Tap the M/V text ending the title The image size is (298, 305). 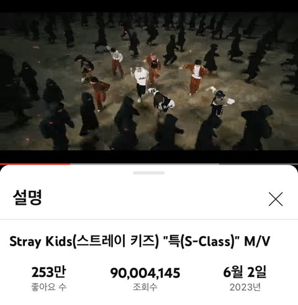(257, 241)
